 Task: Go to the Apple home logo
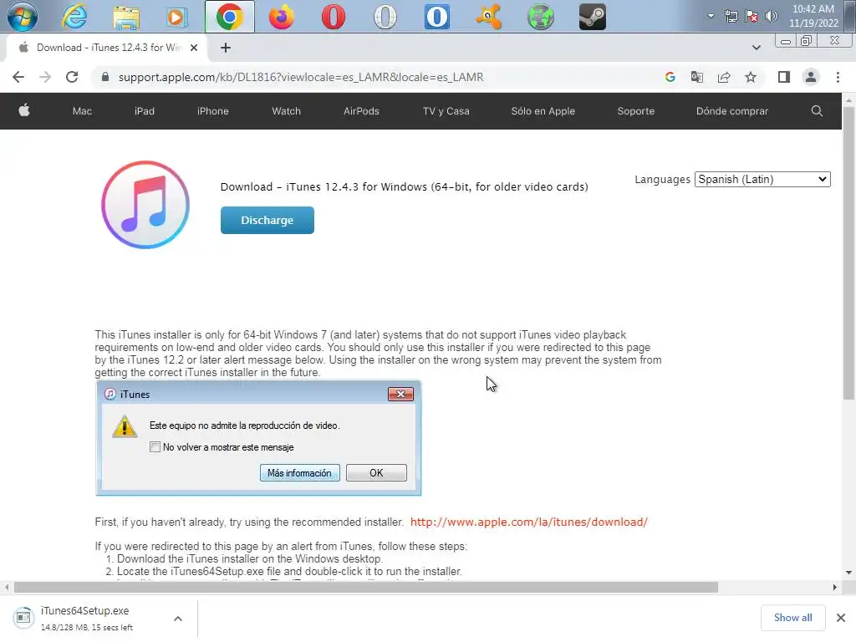24,110
